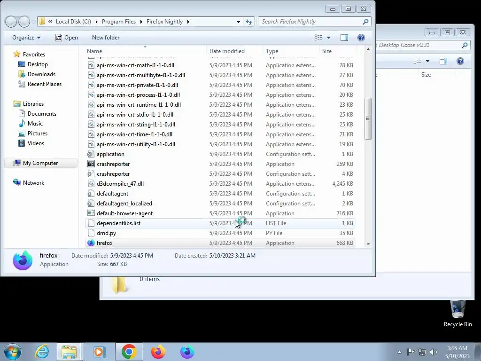Expand view options arrow in Desktop Goose window
481x361 pixels.
(427, 61)
